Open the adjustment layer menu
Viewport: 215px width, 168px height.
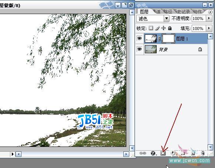pyautogui.click(x=173, y=153)
